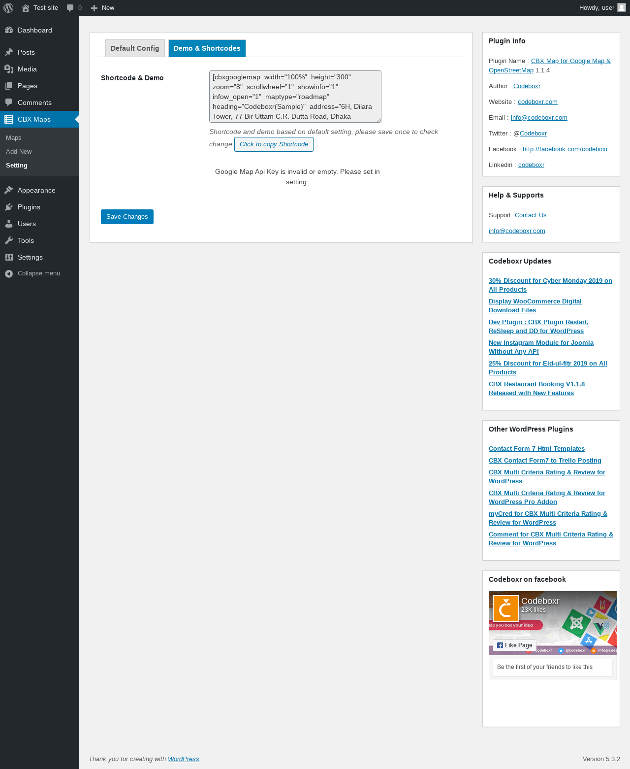
Task: Click the WordPress link in the footer
Action: point(184,759)
